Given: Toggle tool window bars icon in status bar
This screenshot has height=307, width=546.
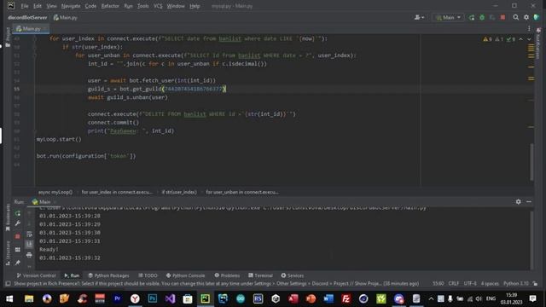Looking at the screenshot, I should 8,284.
